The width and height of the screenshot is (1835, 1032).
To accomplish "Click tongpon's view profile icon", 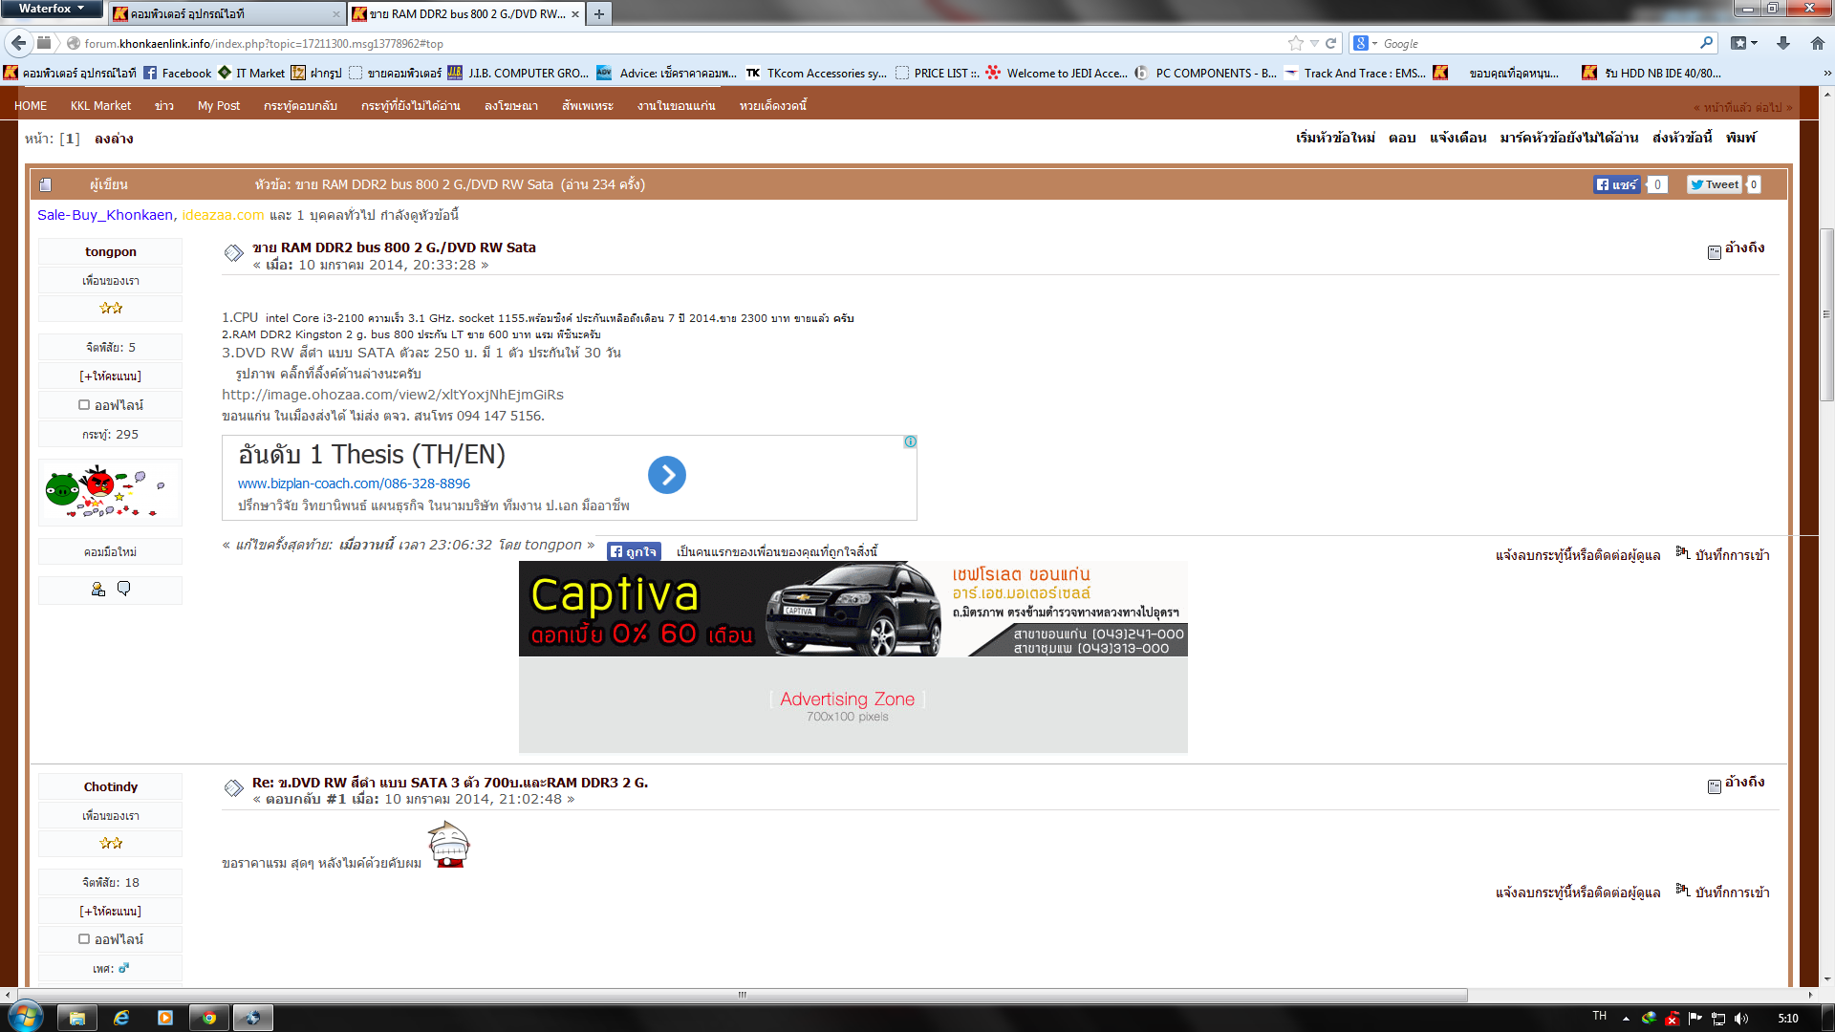I will click(97, 590).
